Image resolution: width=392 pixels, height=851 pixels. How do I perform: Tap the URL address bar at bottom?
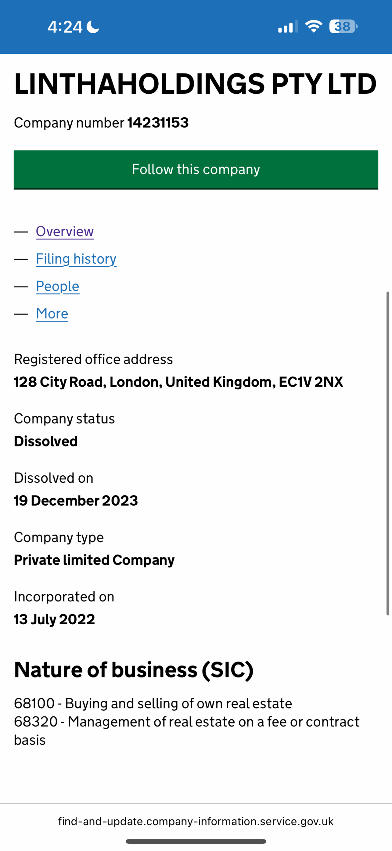(x=196, y=821)
